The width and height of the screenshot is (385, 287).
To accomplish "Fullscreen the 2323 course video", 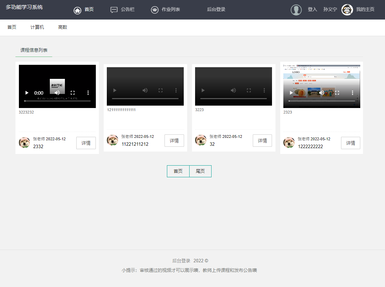I will pyautogui.click(x=337, y=93).
